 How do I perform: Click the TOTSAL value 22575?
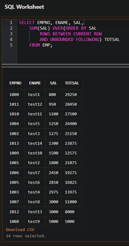point(72,153)
